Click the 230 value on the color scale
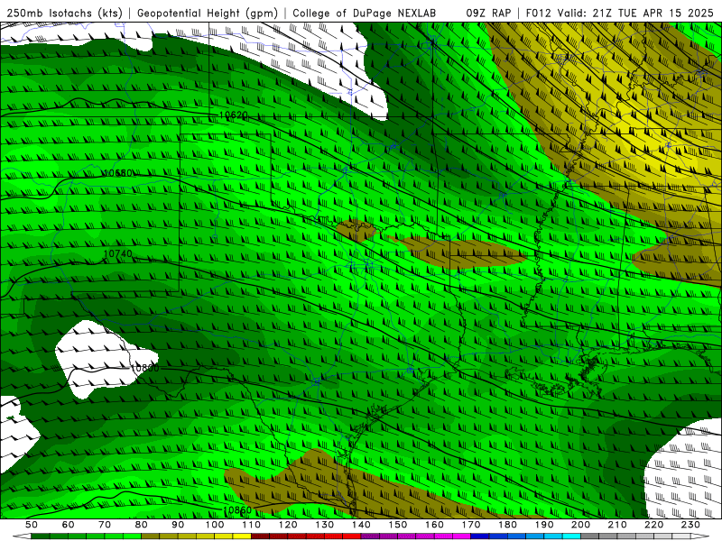The width and height of the screenshot is (722, 541). point(690,525)
